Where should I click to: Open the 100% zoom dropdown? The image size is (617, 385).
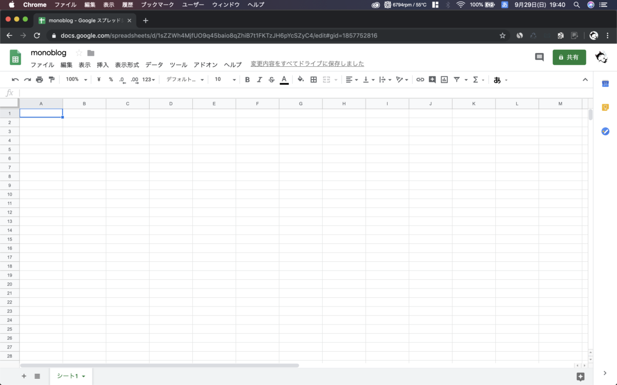(77, 80)
